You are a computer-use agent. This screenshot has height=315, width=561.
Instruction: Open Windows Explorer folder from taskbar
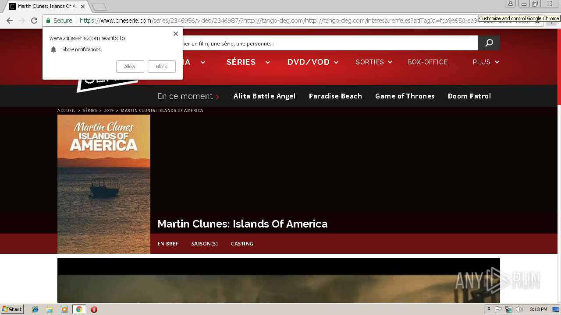[50, 309]
